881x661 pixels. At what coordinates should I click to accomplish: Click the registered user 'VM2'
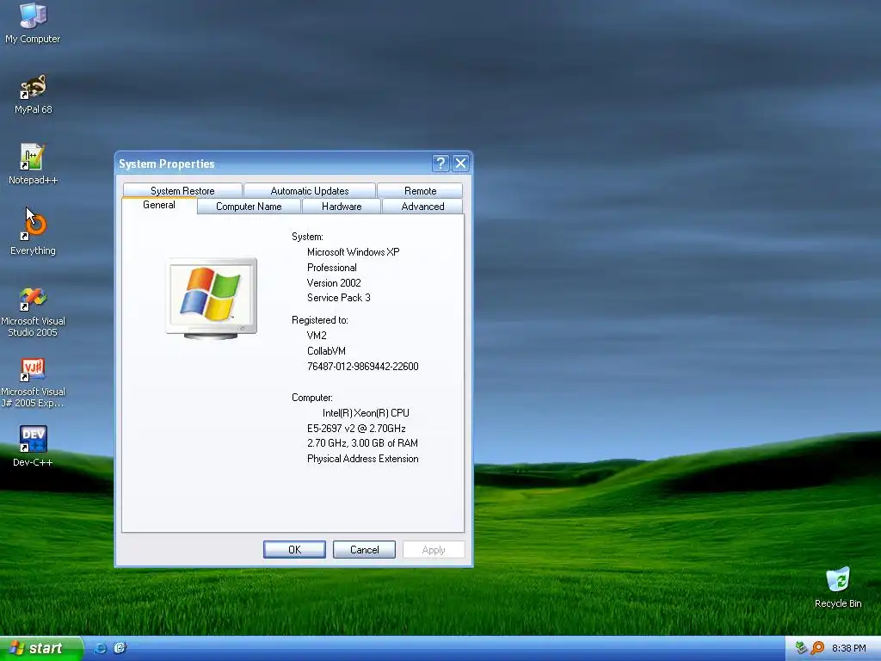[317, 336]
